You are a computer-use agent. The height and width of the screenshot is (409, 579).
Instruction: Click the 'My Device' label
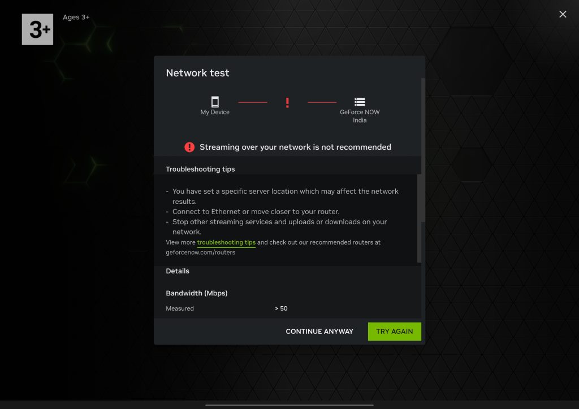pyautogui.click(x=215, y=112)
